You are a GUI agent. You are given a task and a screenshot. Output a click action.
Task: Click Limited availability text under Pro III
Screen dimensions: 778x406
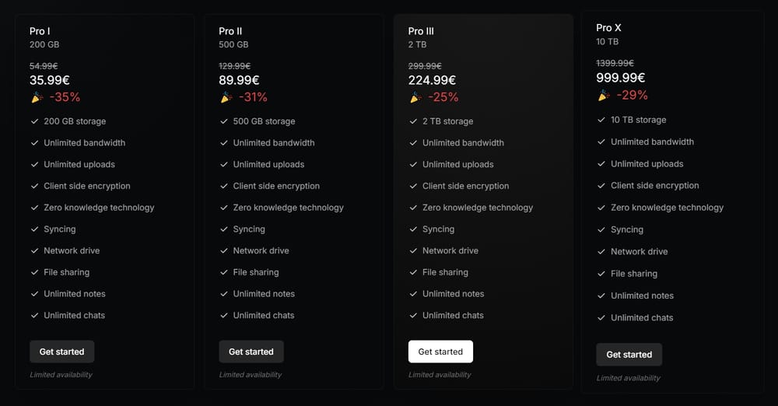tap(440, 375)
